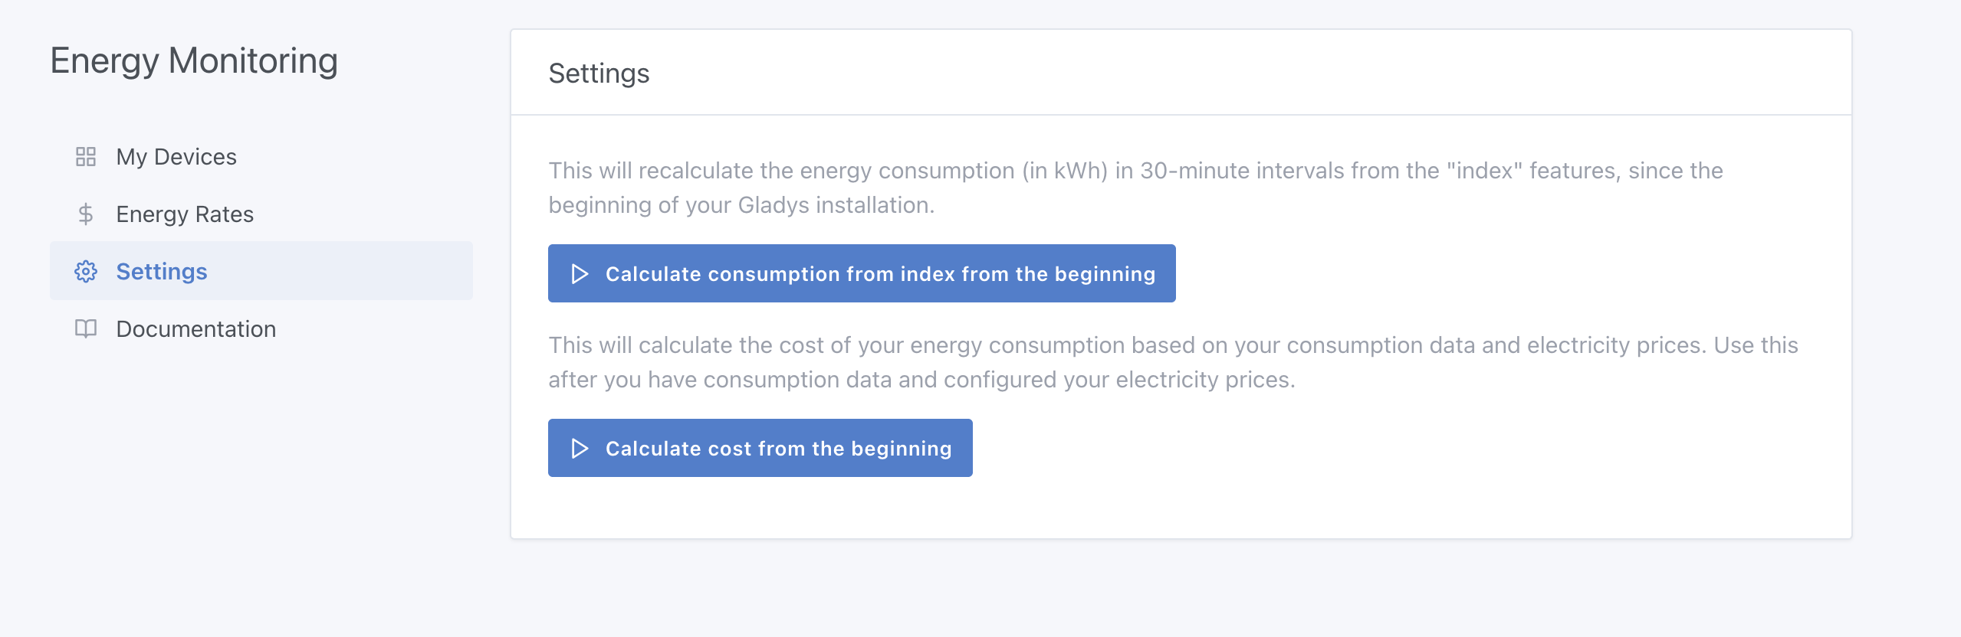Viewport: 1961px width, 637px height.
Task: Go to the Energy Rates section
Action: coord(185,214)
